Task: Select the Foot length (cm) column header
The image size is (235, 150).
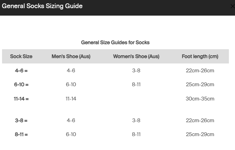Action: [200, 56]
